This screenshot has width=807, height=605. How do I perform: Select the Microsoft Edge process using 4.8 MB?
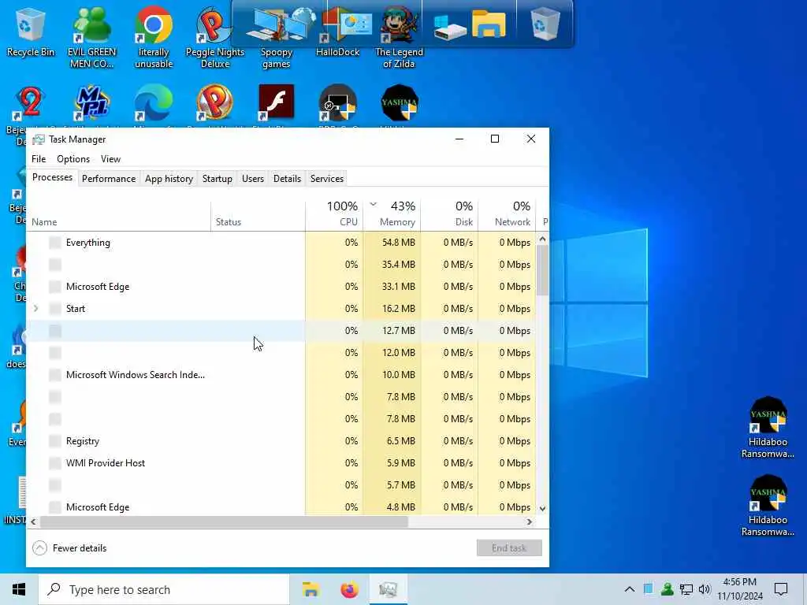pos(281,507)
